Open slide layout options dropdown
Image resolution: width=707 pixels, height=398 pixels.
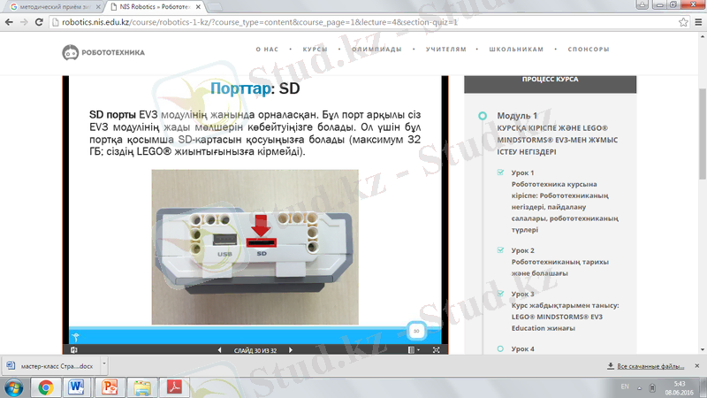[414, 350]
